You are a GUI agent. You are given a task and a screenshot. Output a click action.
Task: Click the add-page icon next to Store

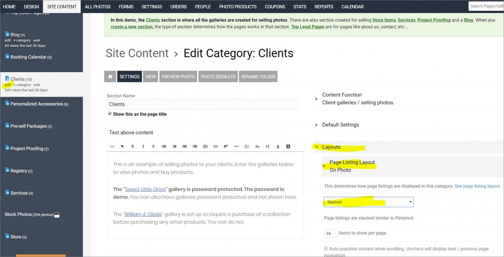click(7, 237)
